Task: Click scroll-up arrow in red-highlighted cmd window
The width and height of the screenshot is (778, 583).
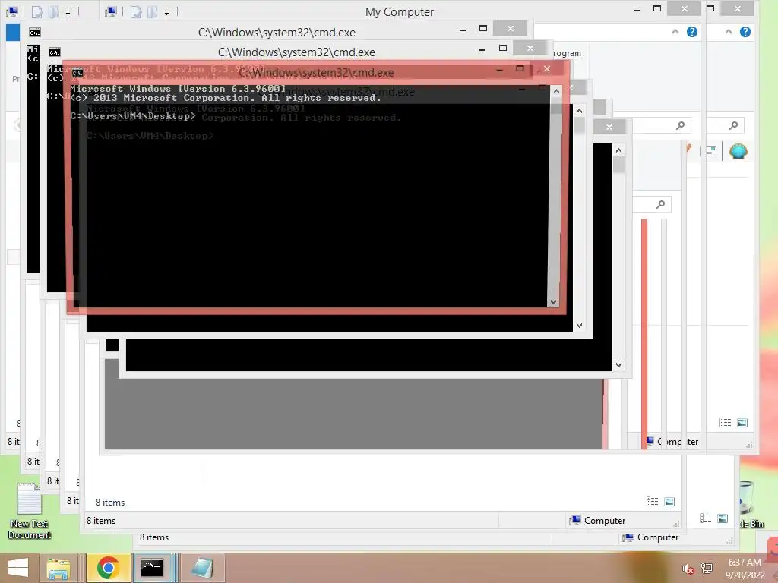Action: [556, 92]
